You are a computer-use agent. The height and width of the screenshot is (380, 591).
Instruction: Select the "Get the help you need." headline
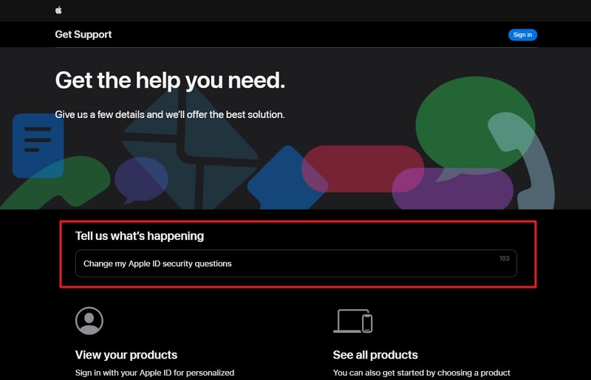(170, 80)
